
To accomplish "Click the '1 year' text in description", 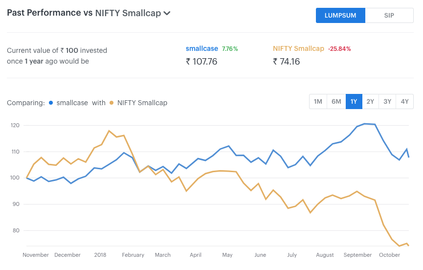I will pyautogui.click(x=34, y=61).
